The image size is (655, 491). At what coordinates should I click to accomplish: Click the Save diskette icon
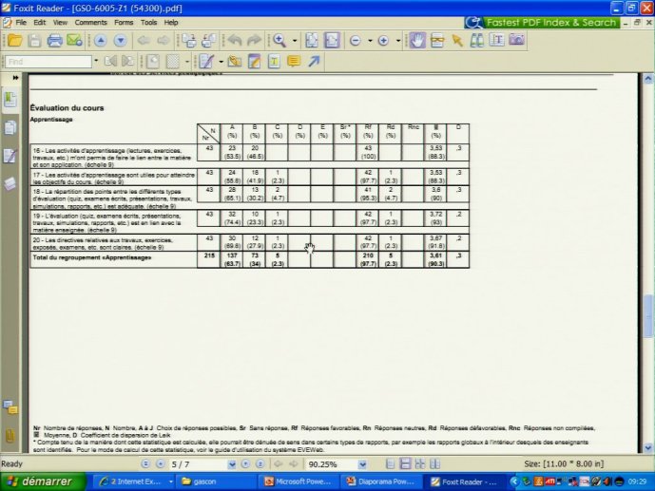coord(34,41)
